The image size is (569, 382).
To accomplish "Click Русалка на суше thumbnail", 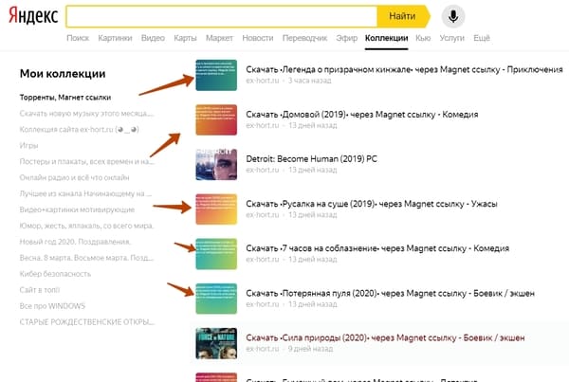I will tap(216, 209).
